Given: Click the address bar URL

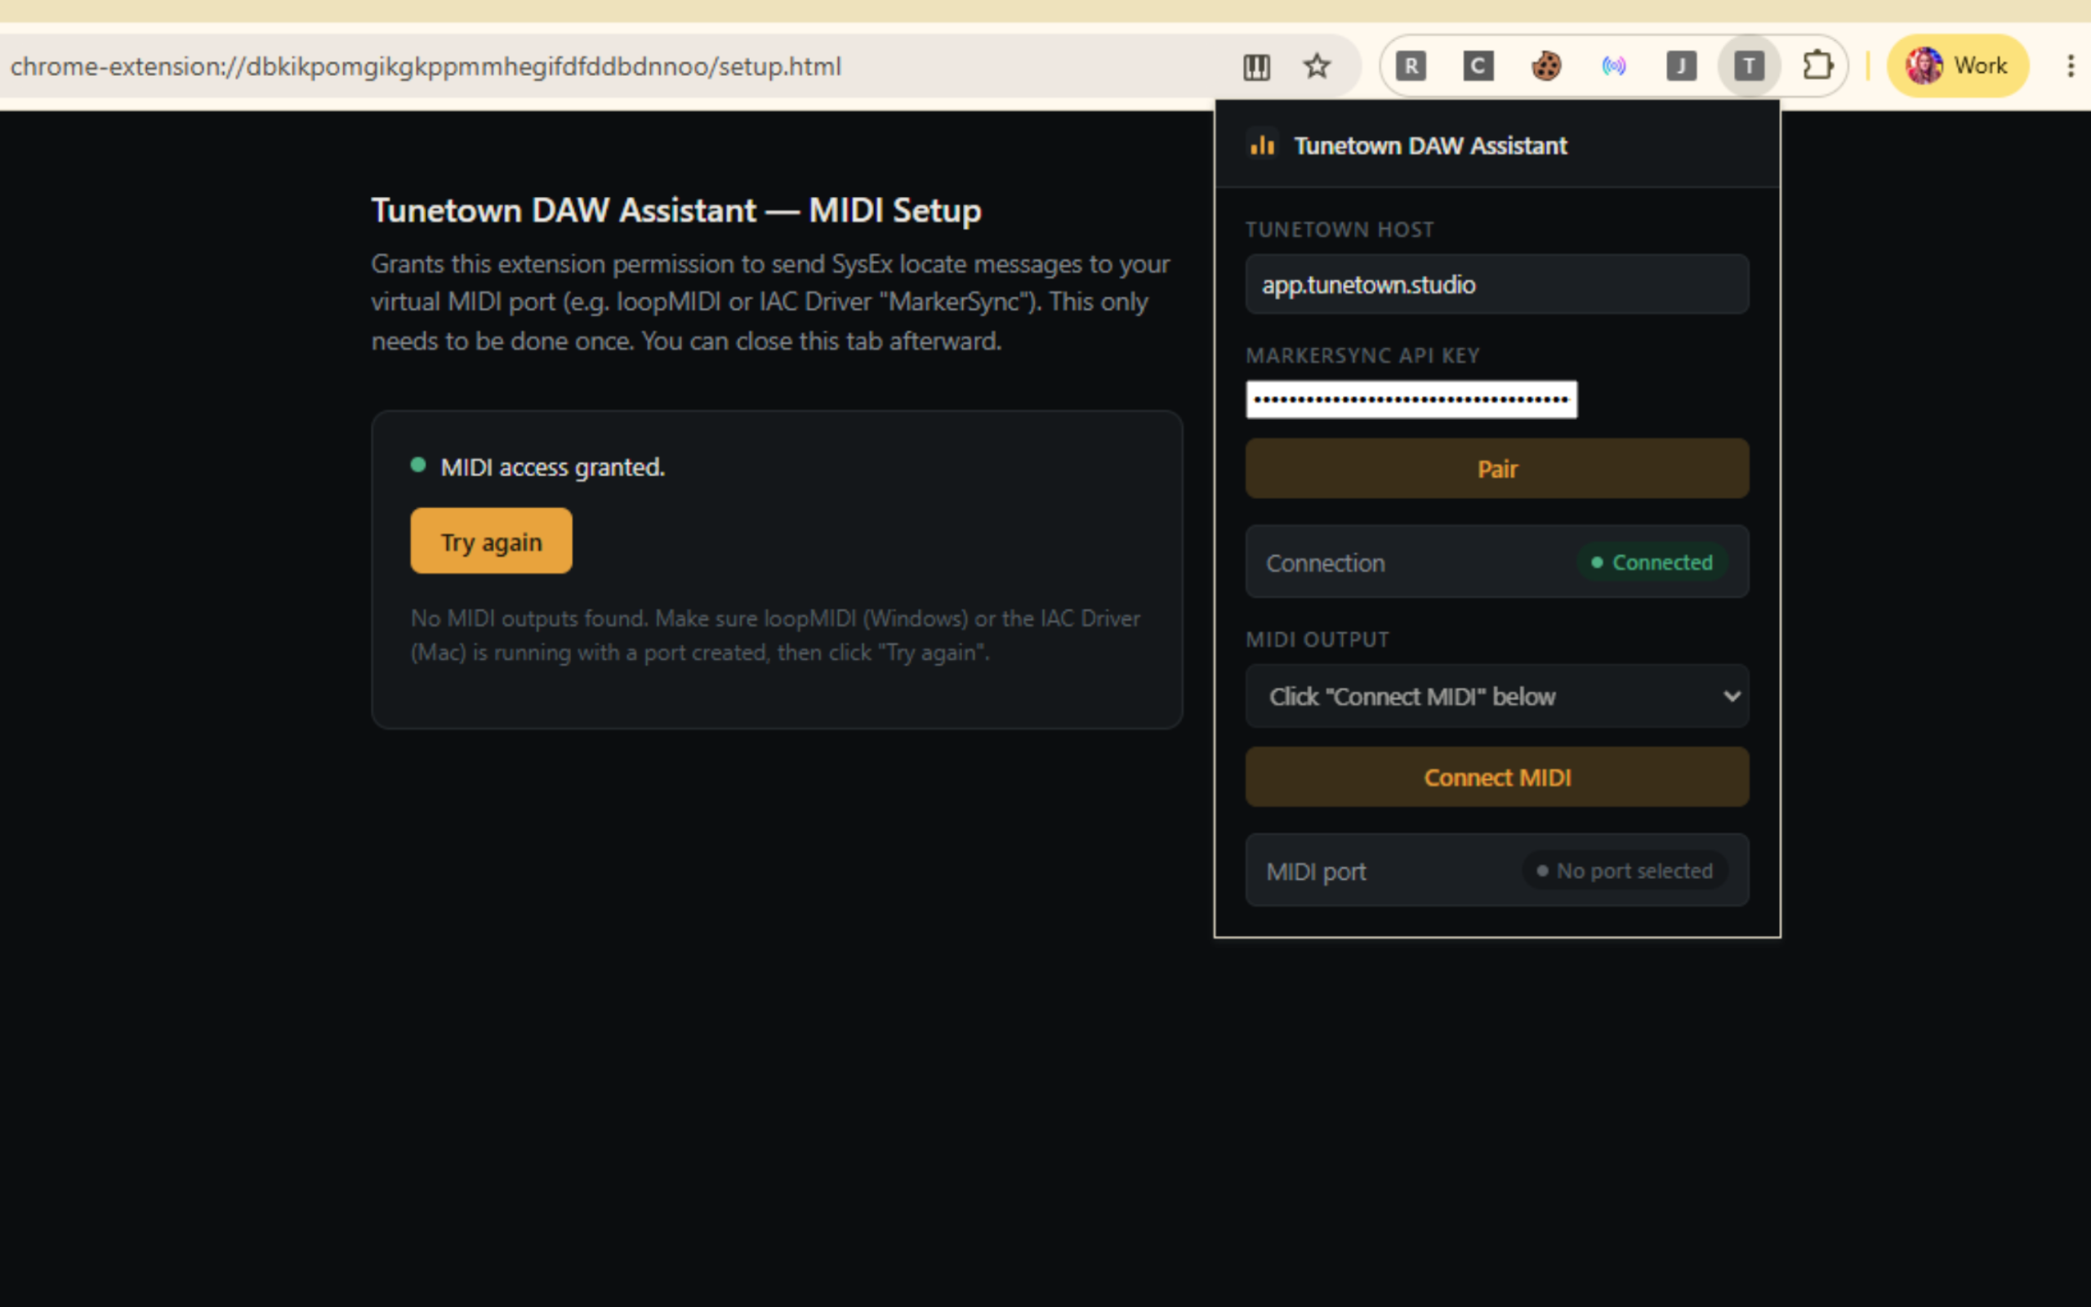Looking at the screenshot, I should [x=425, y=66].
